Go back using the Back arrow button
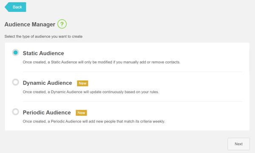 point(15,7)
